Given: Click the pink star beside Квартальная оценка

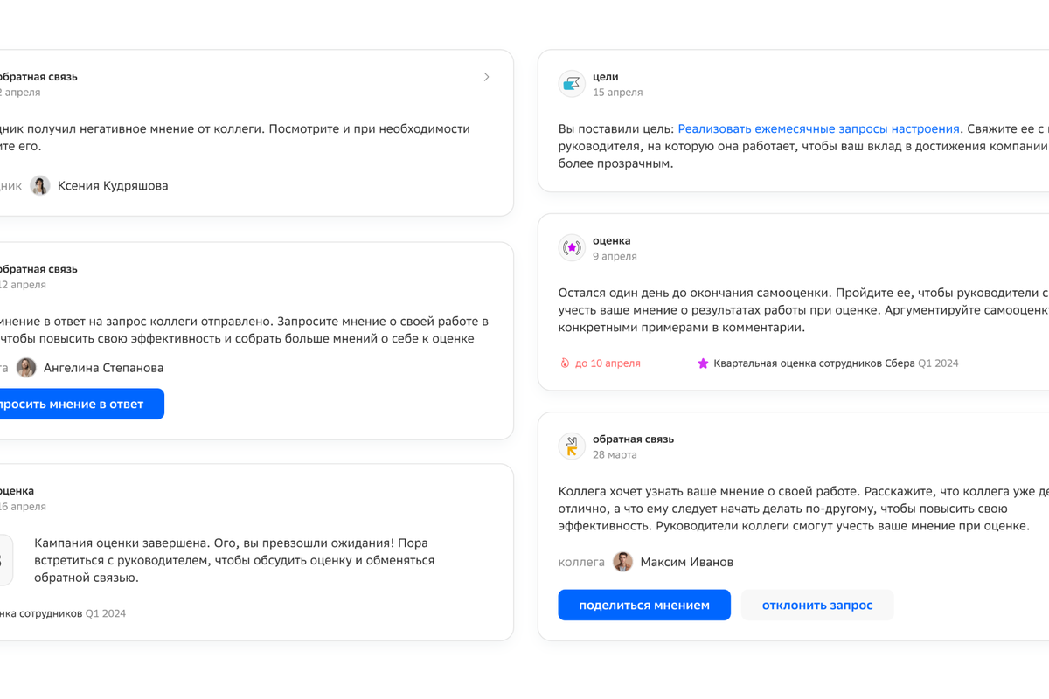Looking at the screenshot, I should click(x=703, y=363).
